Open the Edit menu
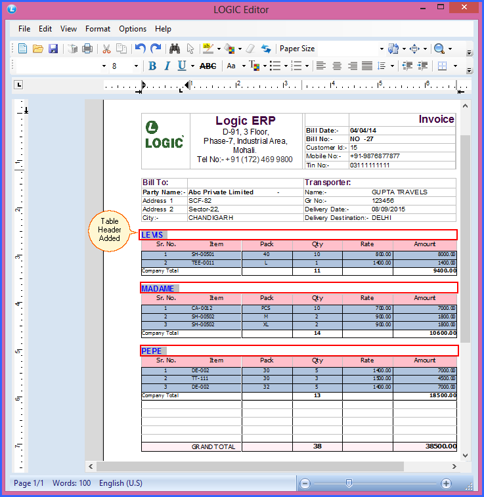Viewport: 484px width, 497px height. pyautogui.click(x=45, y=29)
